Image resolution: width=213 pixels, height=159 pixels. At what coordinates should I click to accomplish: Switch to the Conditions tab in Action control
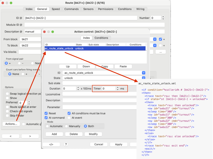click(x=101, y=38)
